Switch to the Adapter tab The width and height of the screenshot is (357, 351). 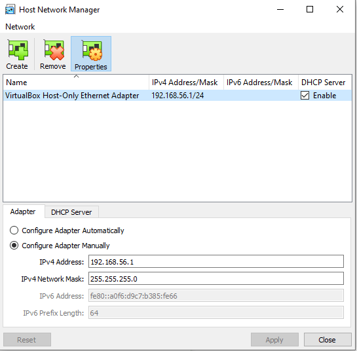pyautogui.click(x=23, y=212)
